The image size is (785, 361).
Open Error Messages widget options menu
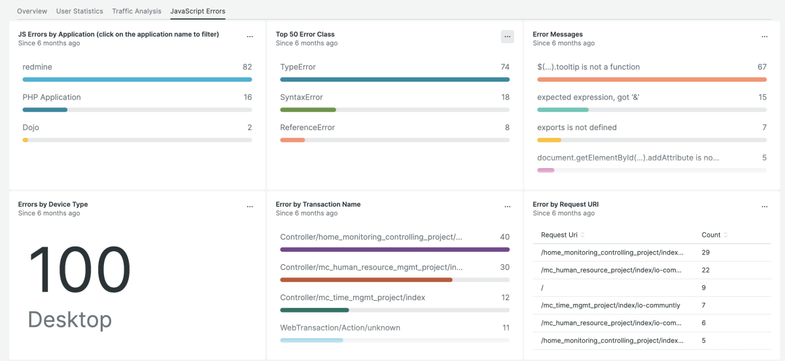[x=764, y=37]
